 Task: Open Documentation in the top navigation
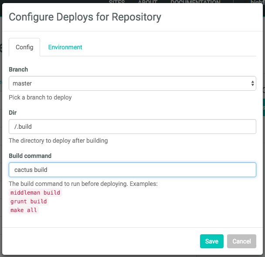[x=195, y=2]
